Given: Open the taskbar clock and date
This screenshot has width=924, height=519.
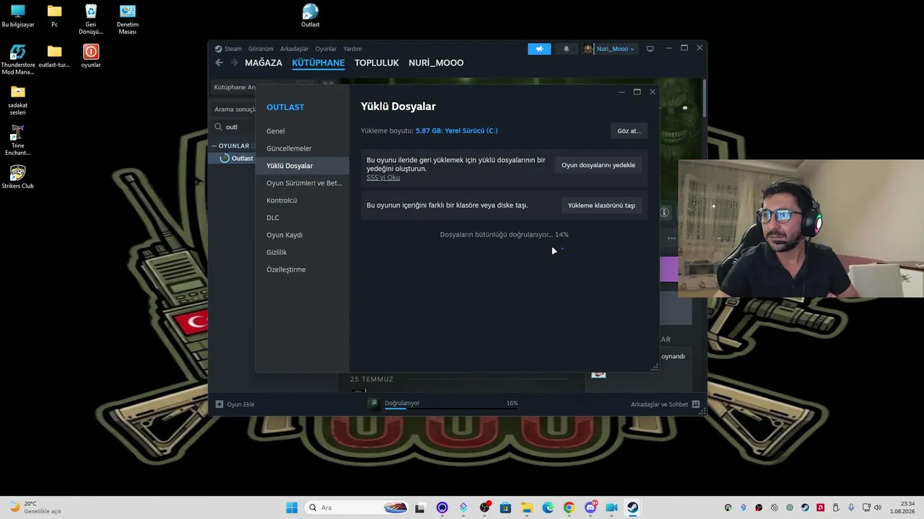Looking at the screenshot, I should point(902,507).
